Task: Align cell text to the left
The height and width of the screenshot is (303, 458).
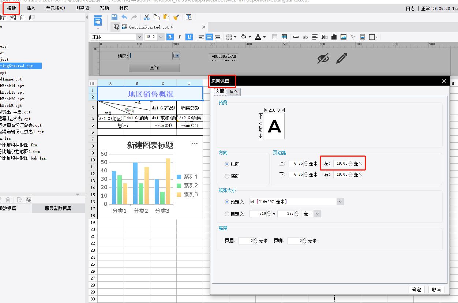Action: 201,37
